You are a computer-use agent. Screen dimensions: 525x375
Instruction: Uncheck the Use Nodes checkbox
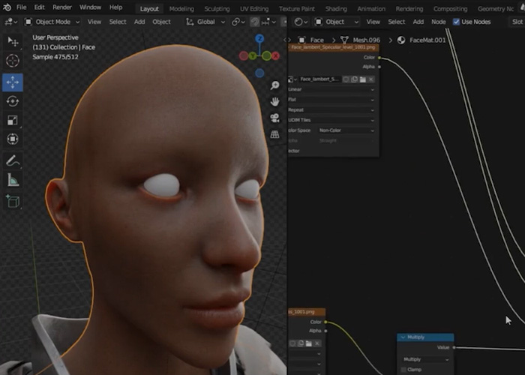(457, 22)
